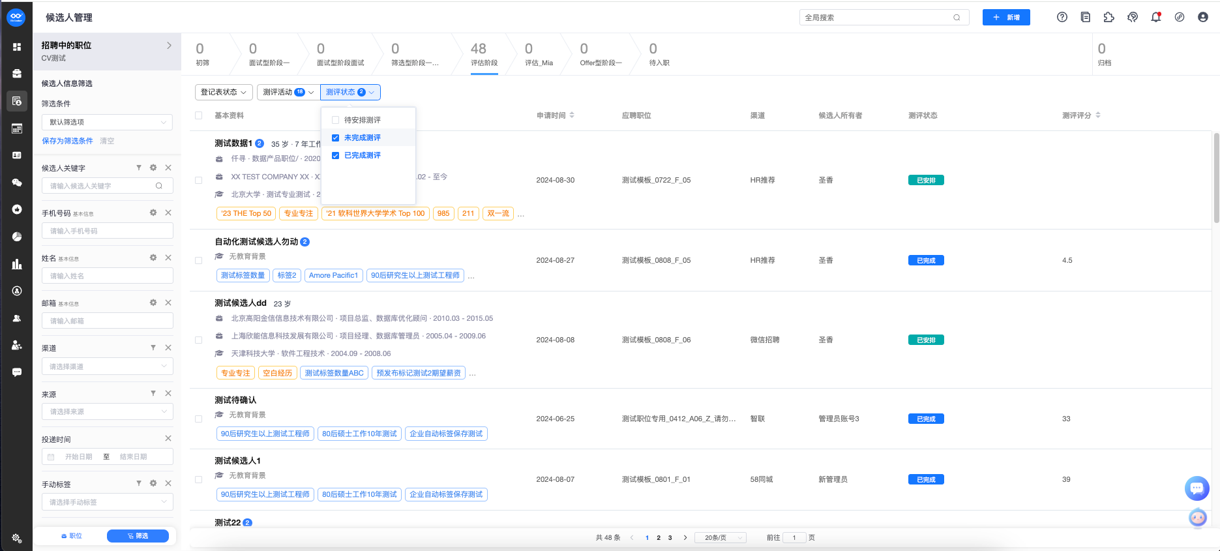1220x551 pixels.
Task: Open the floating chat support bubble
Action: (1197, 488)
